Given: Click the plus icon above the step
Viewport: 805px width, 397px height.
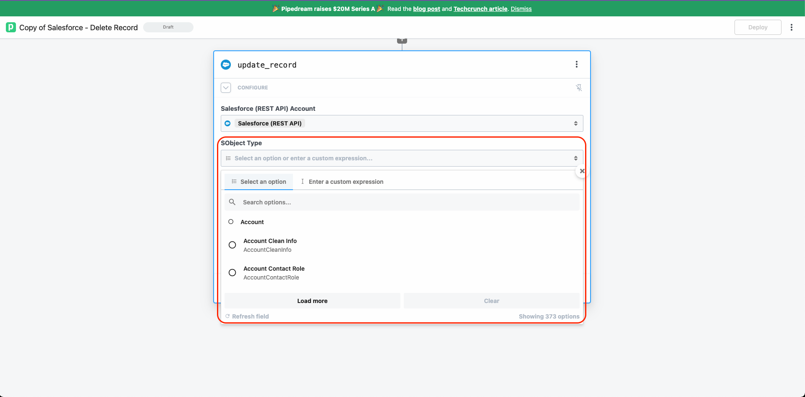Looking at the screenshot, I should (402, 40).
